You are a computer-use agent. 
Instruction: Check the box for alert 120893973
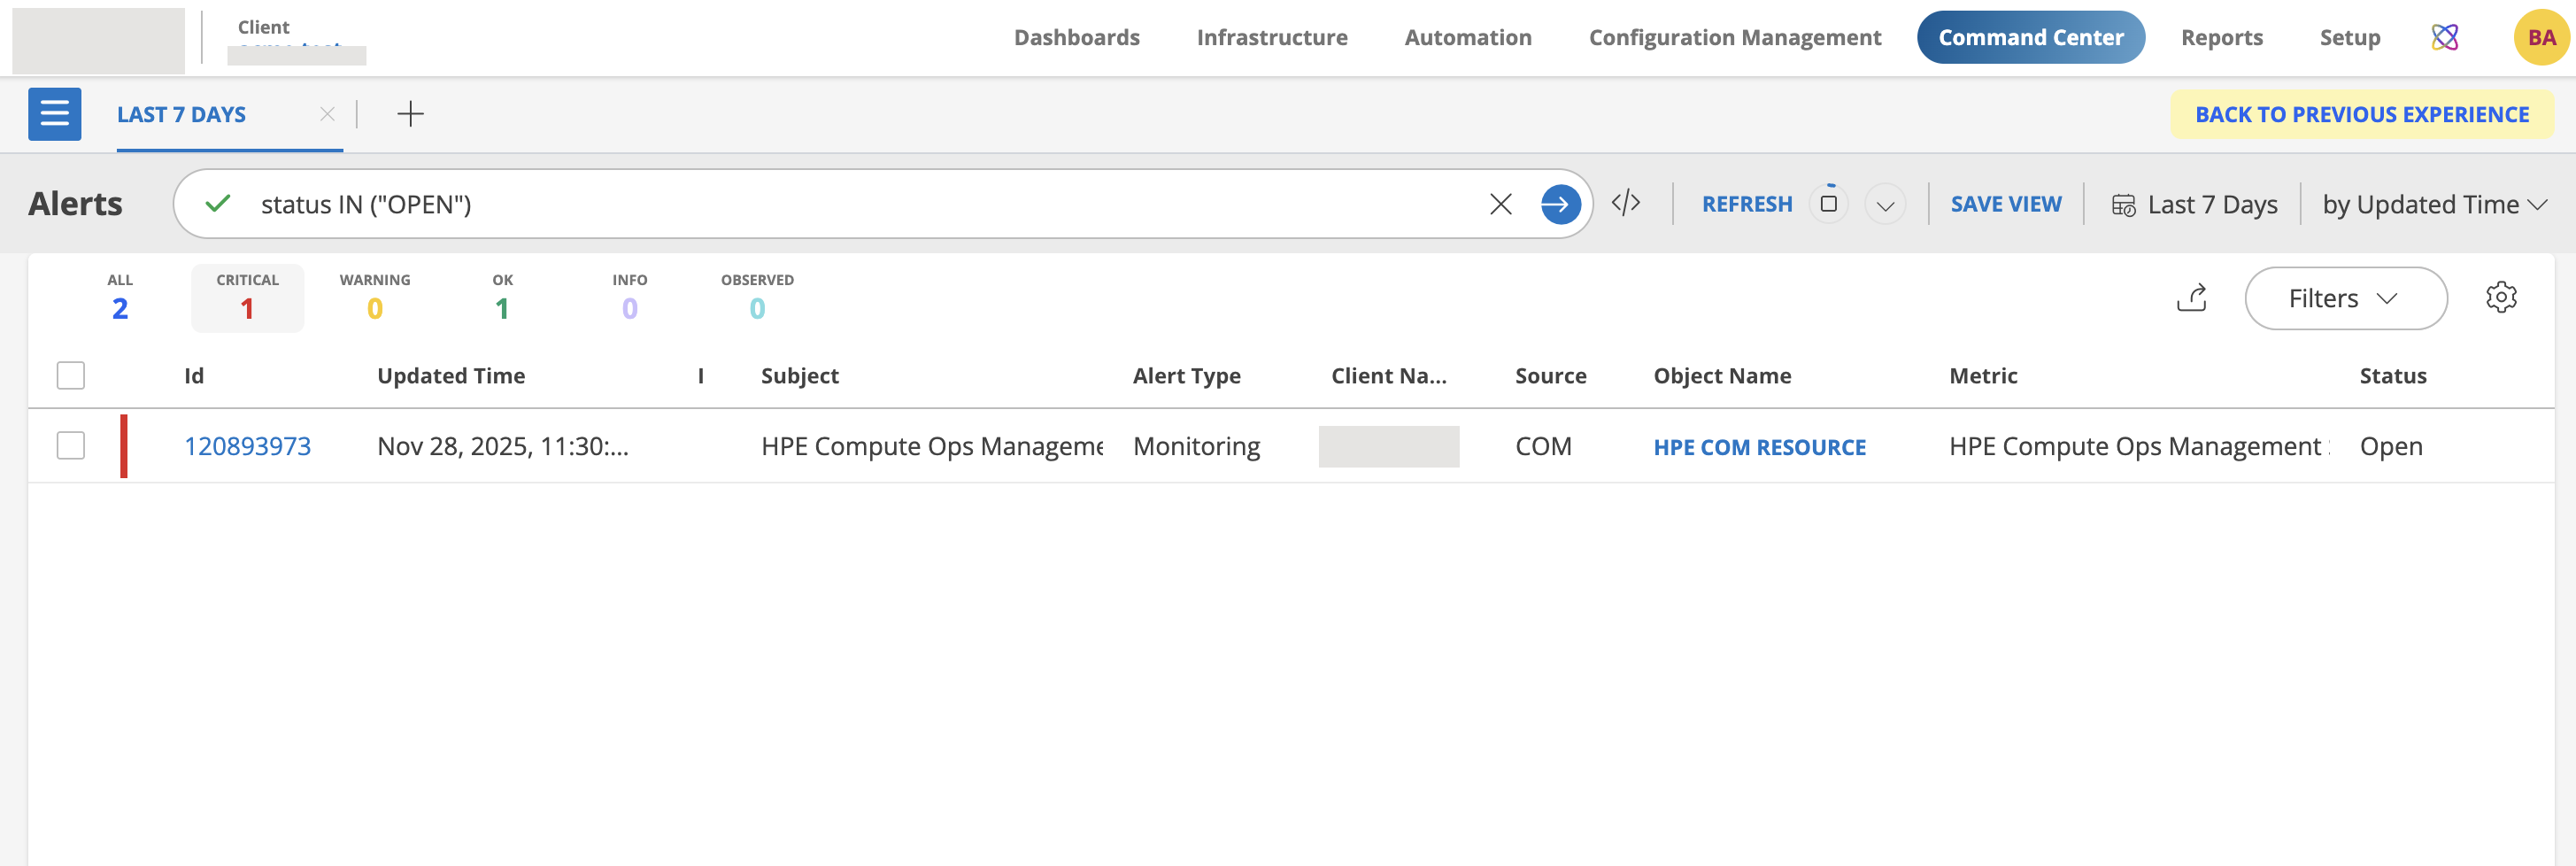point(71,446)
